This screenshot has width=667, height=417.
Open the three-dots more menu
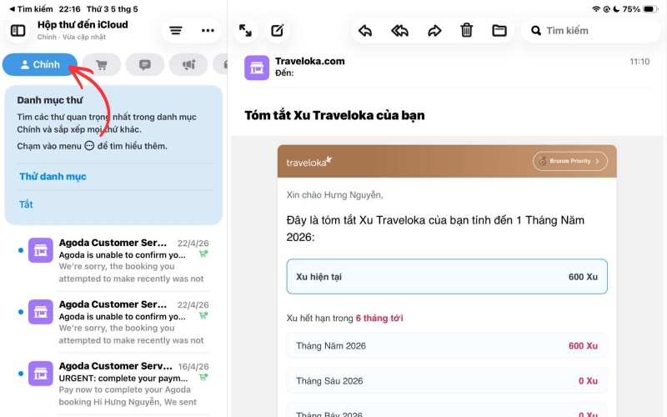pos(208,31)
